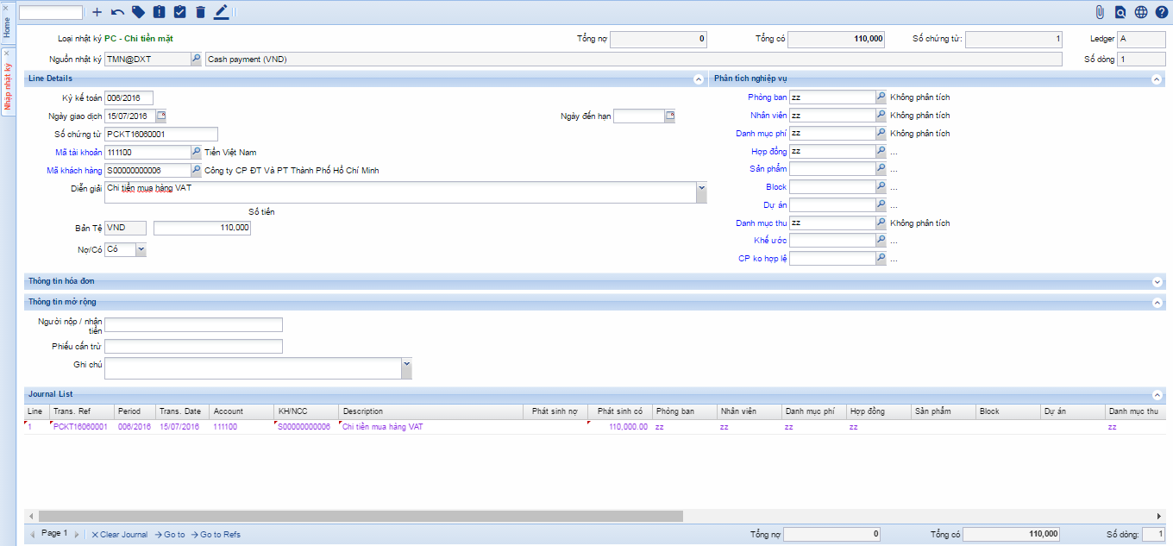Image resolution: width=1173 pixels, height=546 pixels.
Task: Click the globe language icon
Action: [x=1141, y=12]
